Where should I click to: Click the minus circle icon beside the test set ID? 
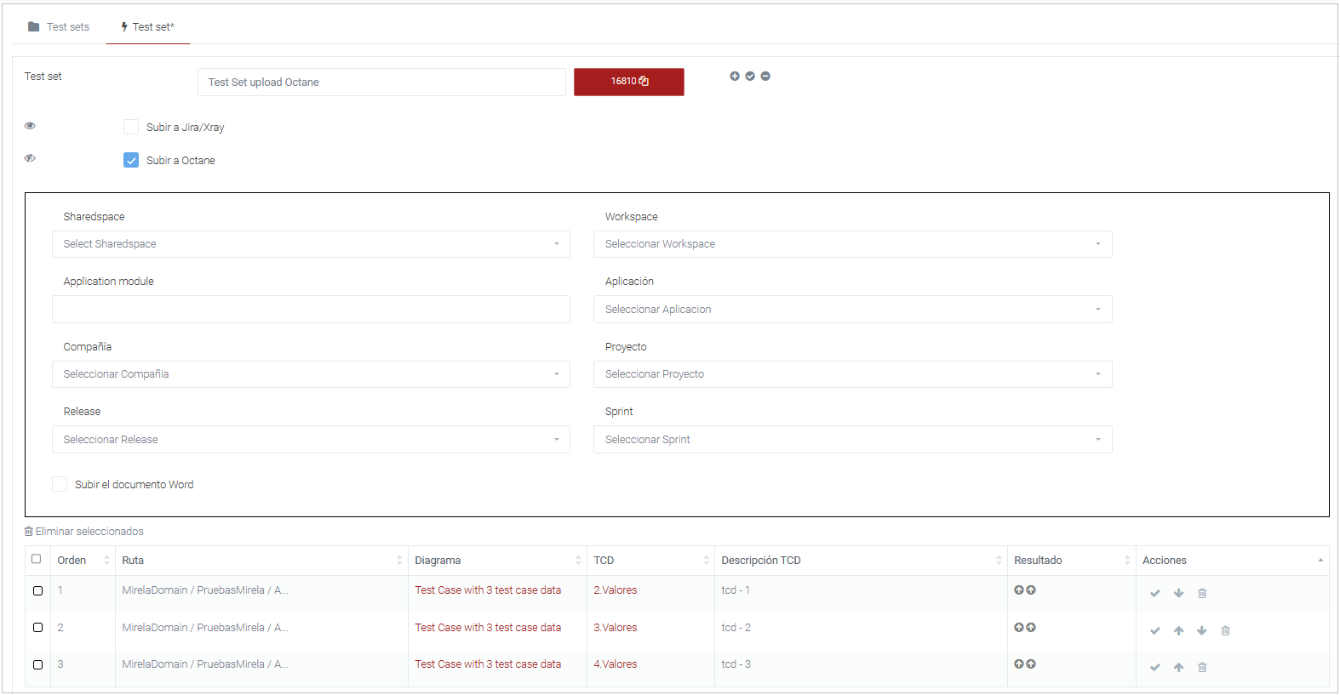(765, 77)
